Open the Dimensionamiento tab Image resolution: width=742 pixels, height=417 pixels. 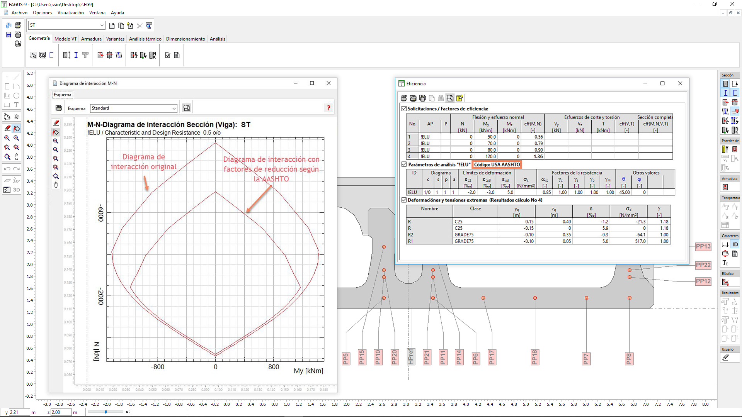pyautogui.click(x=185, y=39)
